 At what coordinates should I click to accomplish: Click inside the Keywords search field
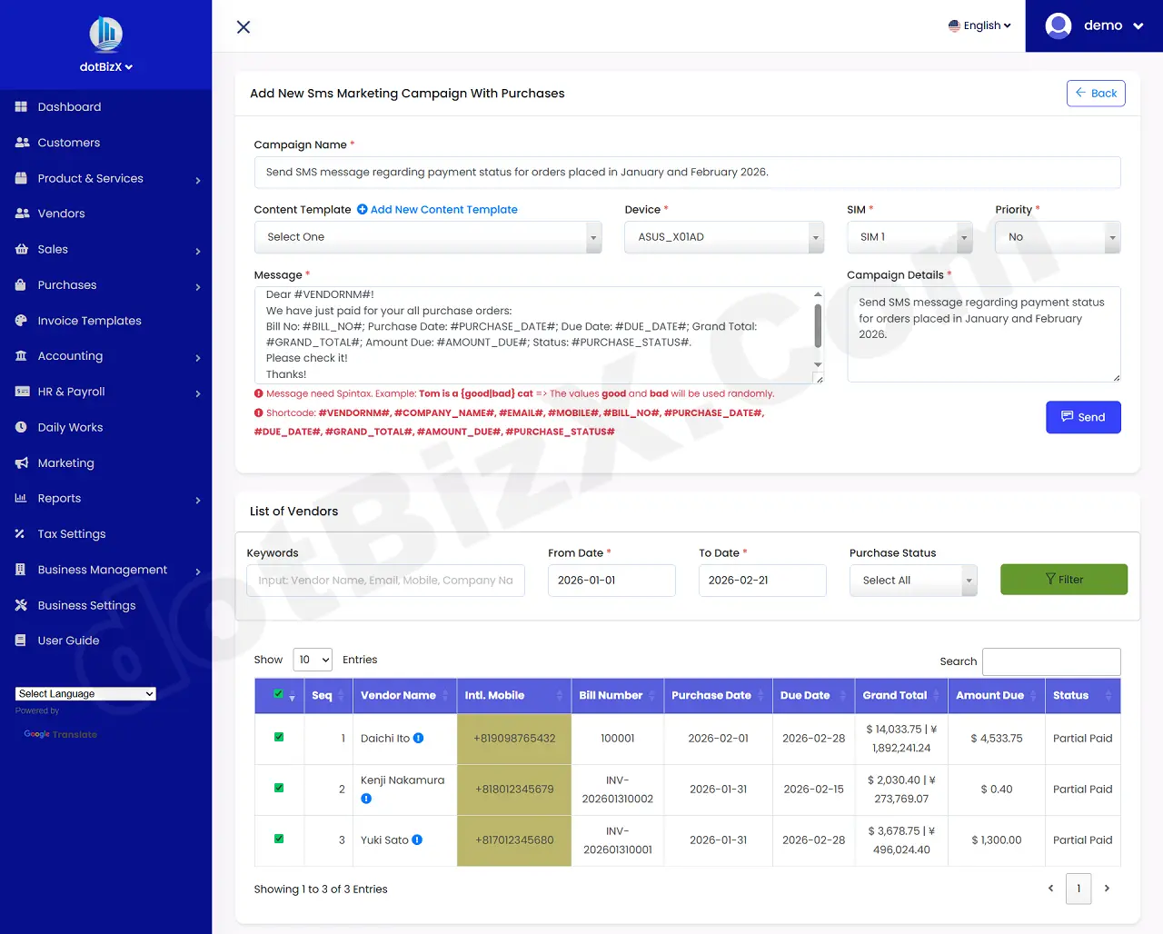(385, 580)
